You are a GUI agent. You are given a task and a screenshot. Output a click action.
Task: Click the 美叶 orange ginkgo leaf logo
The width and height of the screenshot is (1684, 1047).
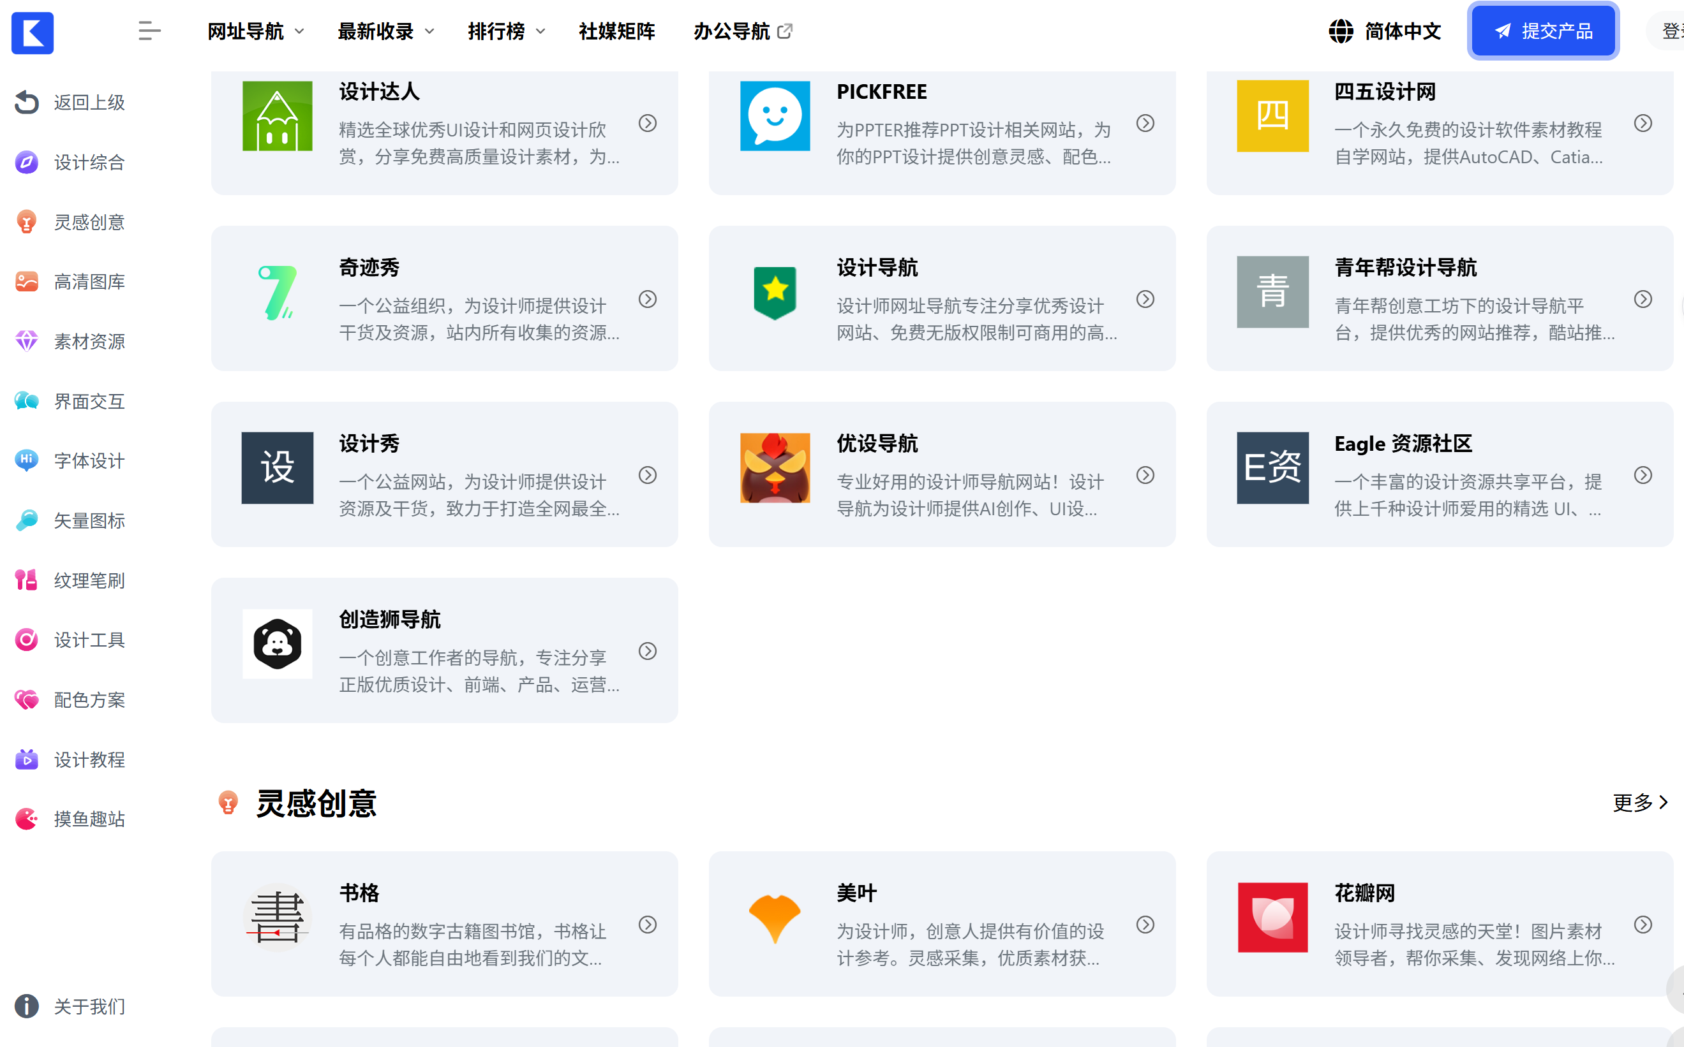775,918
